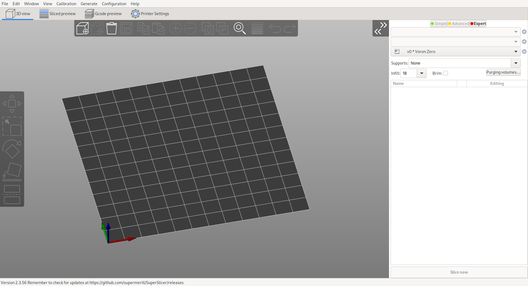Open the Generate menu
The image size is (528, 286).
pyautogui.click(x=89, y=4)
